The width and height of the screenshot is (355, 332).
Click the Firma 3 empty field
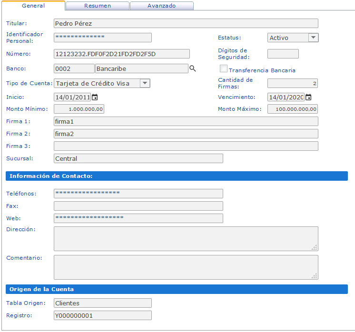click(186, 146)
